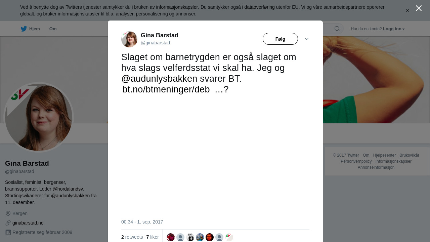Viewport: 430px width, 242px height.
Task: Open Gina Barstad's avatar in tweet header
Action: [x=129, y=39]
